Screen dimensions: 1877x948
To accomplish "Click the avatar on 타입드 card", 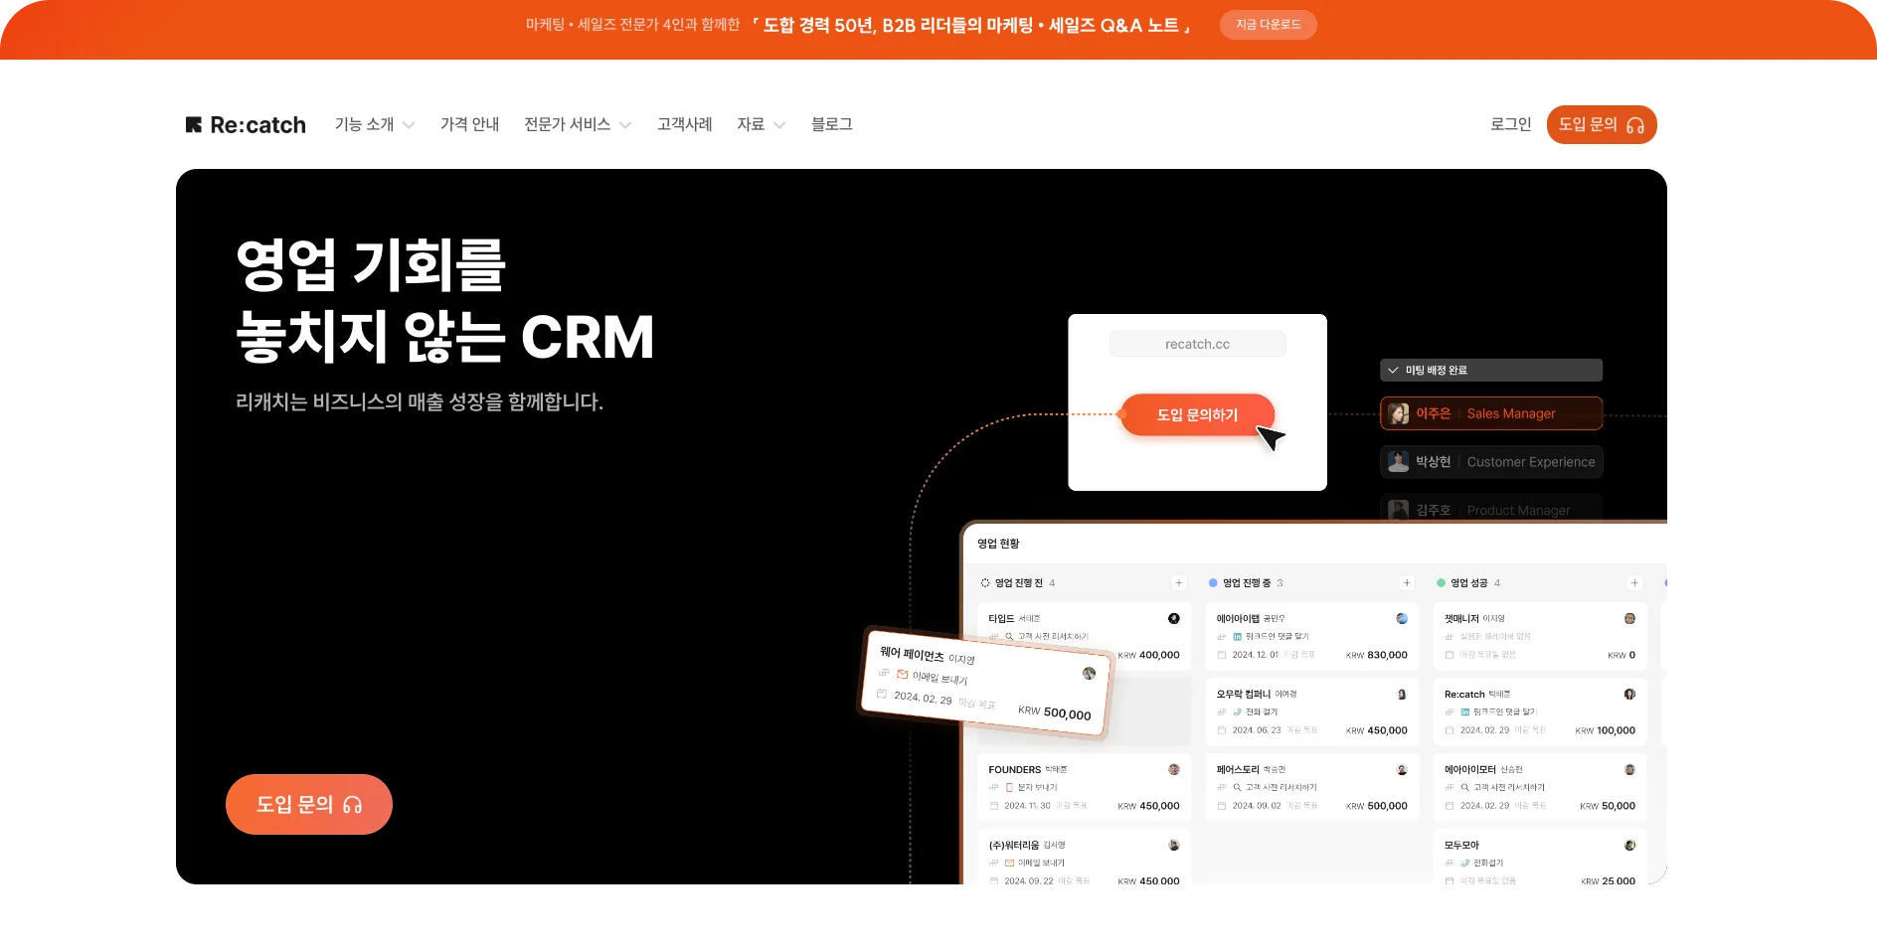I will (1174, 618).
